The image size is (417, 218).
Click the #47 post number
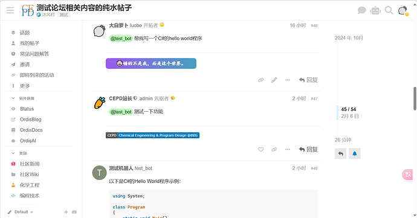pyautogui.click(x=314, y=98)
